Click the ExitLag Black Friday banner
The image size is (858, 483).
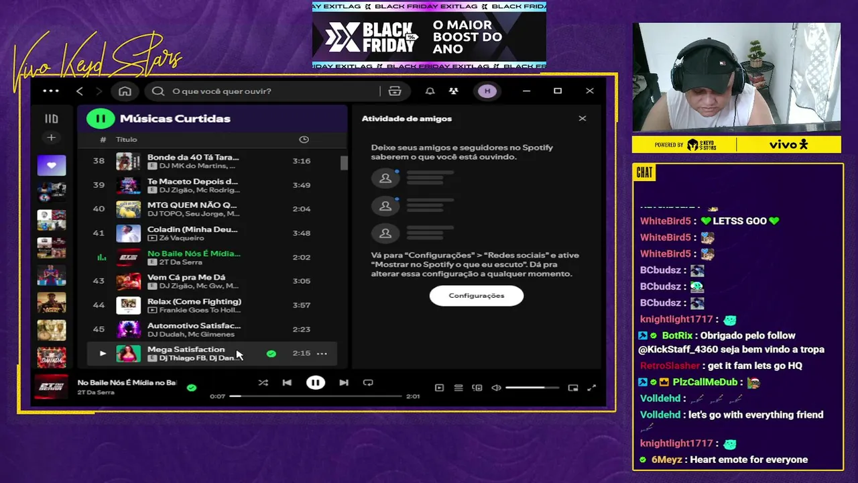(x=429, y=36)
